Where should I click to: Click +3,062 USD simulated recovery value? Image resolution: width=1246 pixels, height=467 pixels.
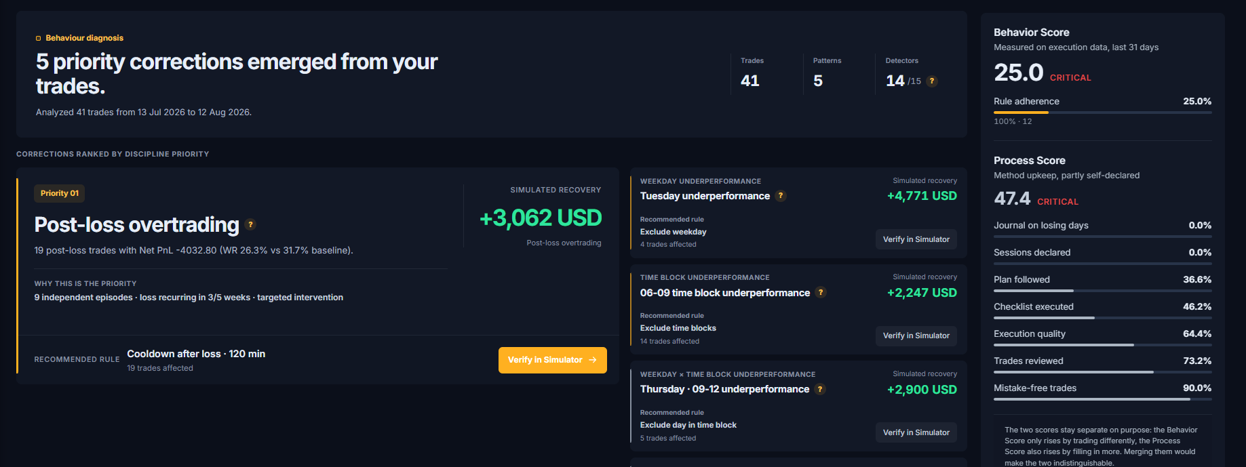pos(541,218)
